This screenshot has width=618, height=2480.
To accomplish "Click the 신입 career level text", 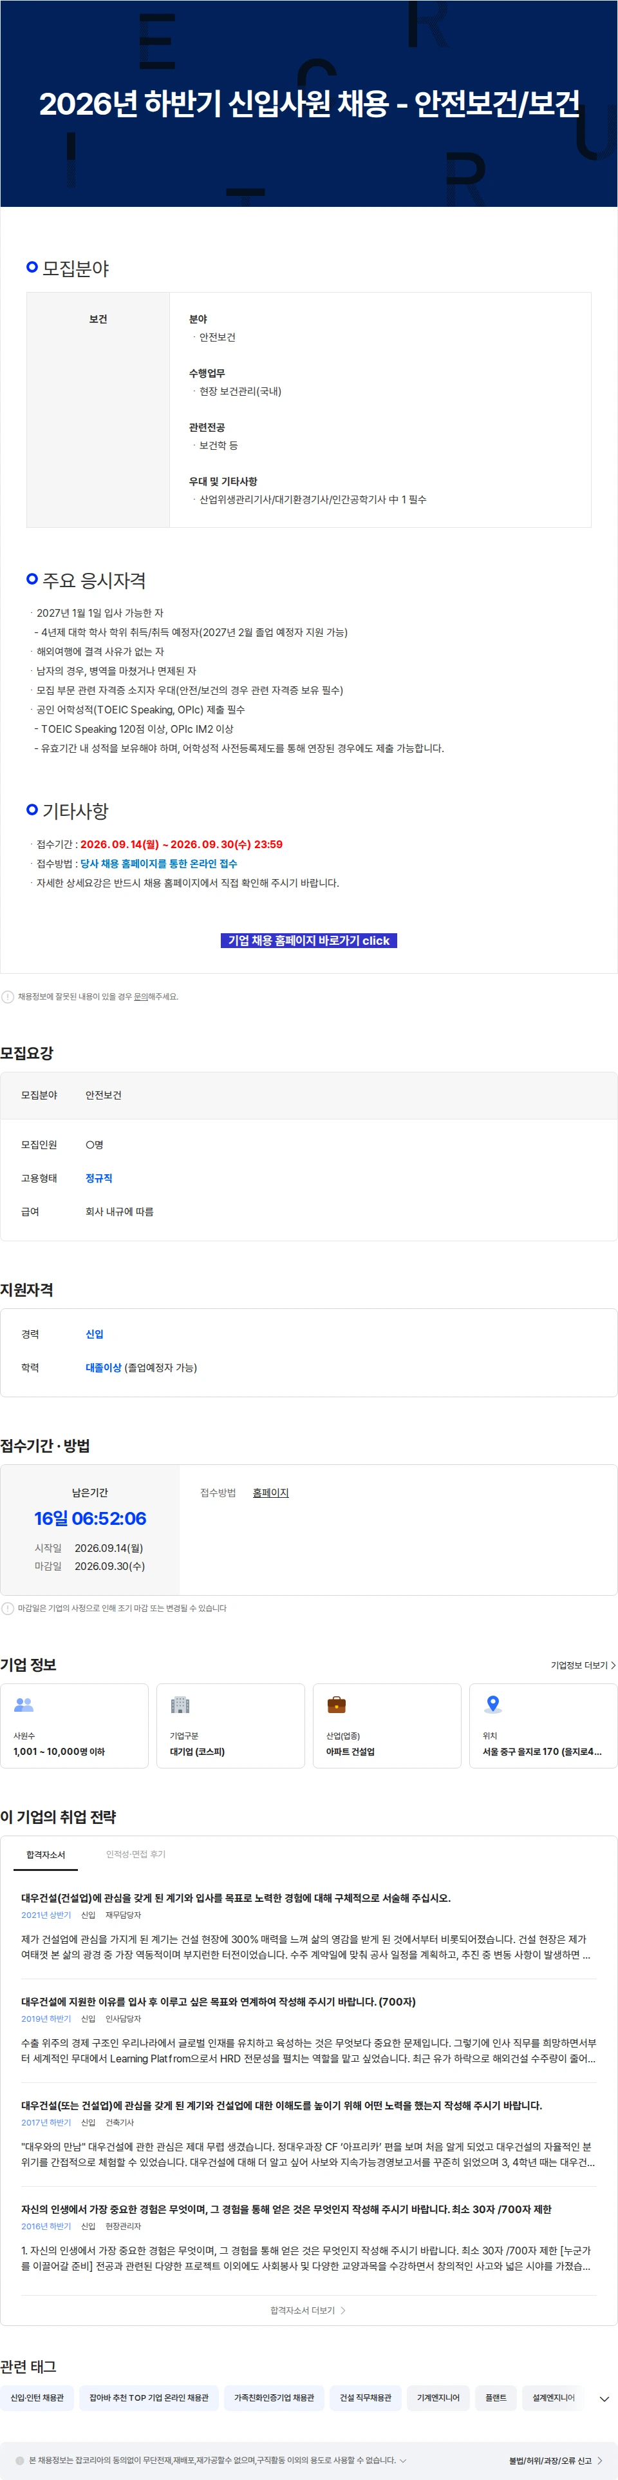I will click(x=94, y=1333).
